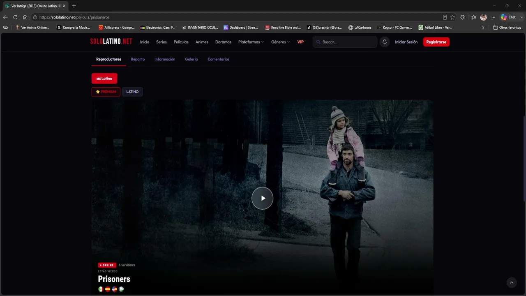Click the search magnifier icon
Viewport: 526px width, 296px height.
318,42
